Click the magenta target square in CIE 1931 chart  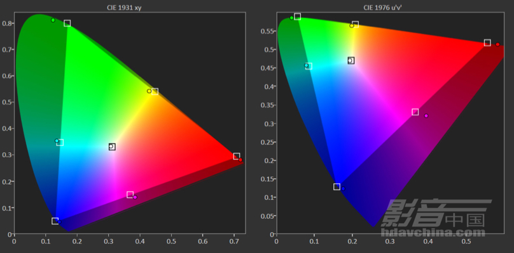pos(130,195)
